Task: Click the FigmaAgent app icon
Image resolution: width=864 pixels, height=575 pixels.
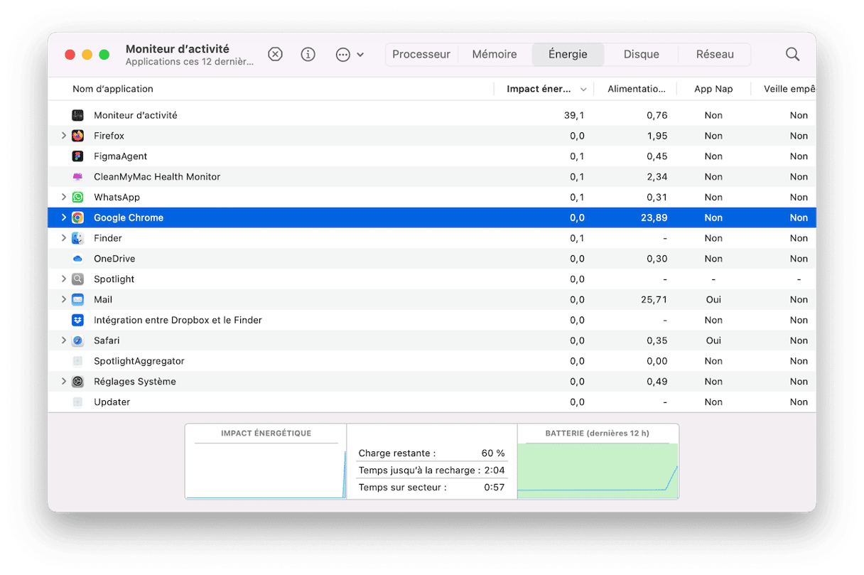Action: point(78,156)
